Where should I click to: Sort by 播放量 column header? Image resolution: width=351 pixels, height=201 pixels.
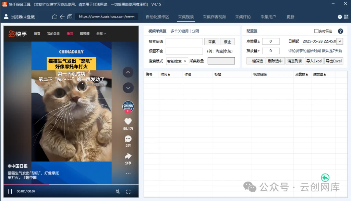(319, 74)
